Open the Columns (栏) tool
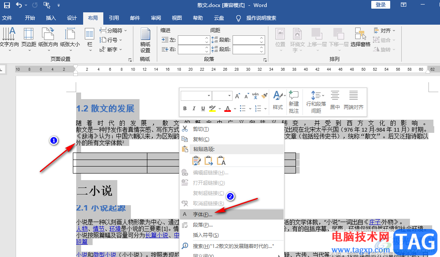The width and height of the screenshot is (440, 257). click(x=90, y=39)
